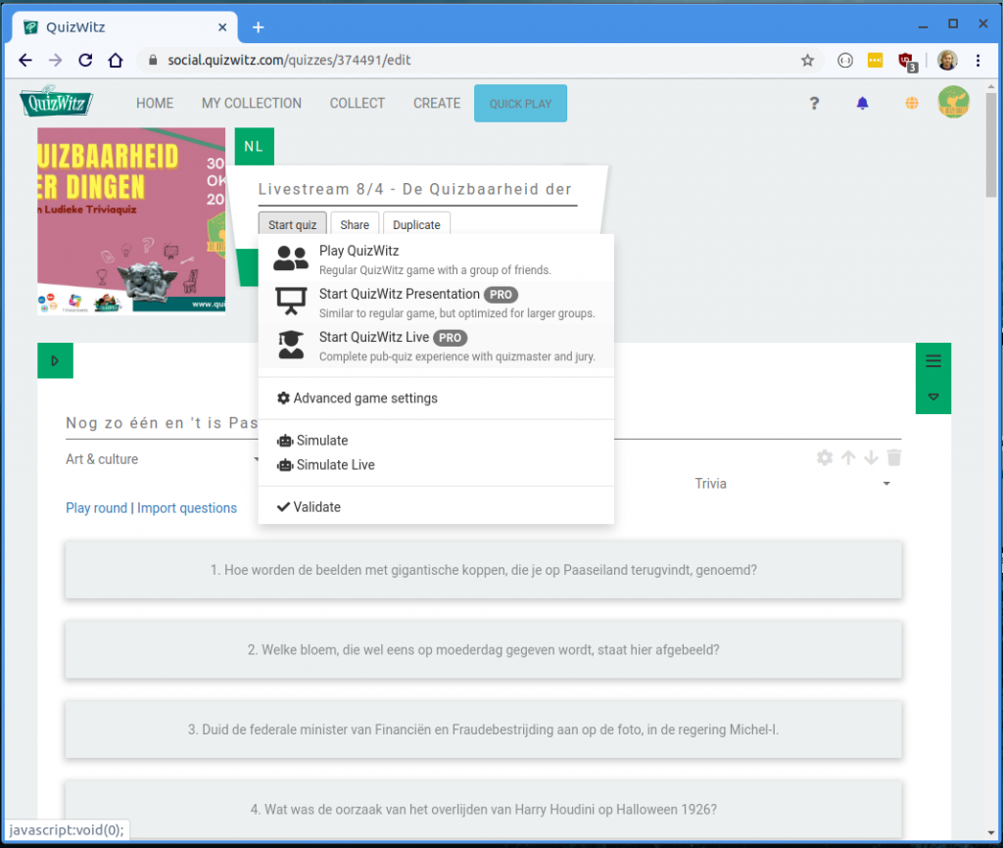Choose Start QuizWitz Presentation
1003x848 pixels.
point(436,303)
